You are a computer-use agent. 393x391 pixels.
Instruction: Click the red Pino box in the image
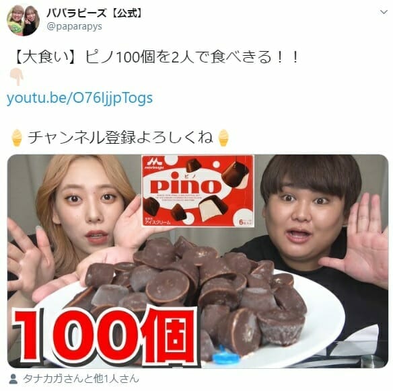pyautogui.click(x=198, y=191)
